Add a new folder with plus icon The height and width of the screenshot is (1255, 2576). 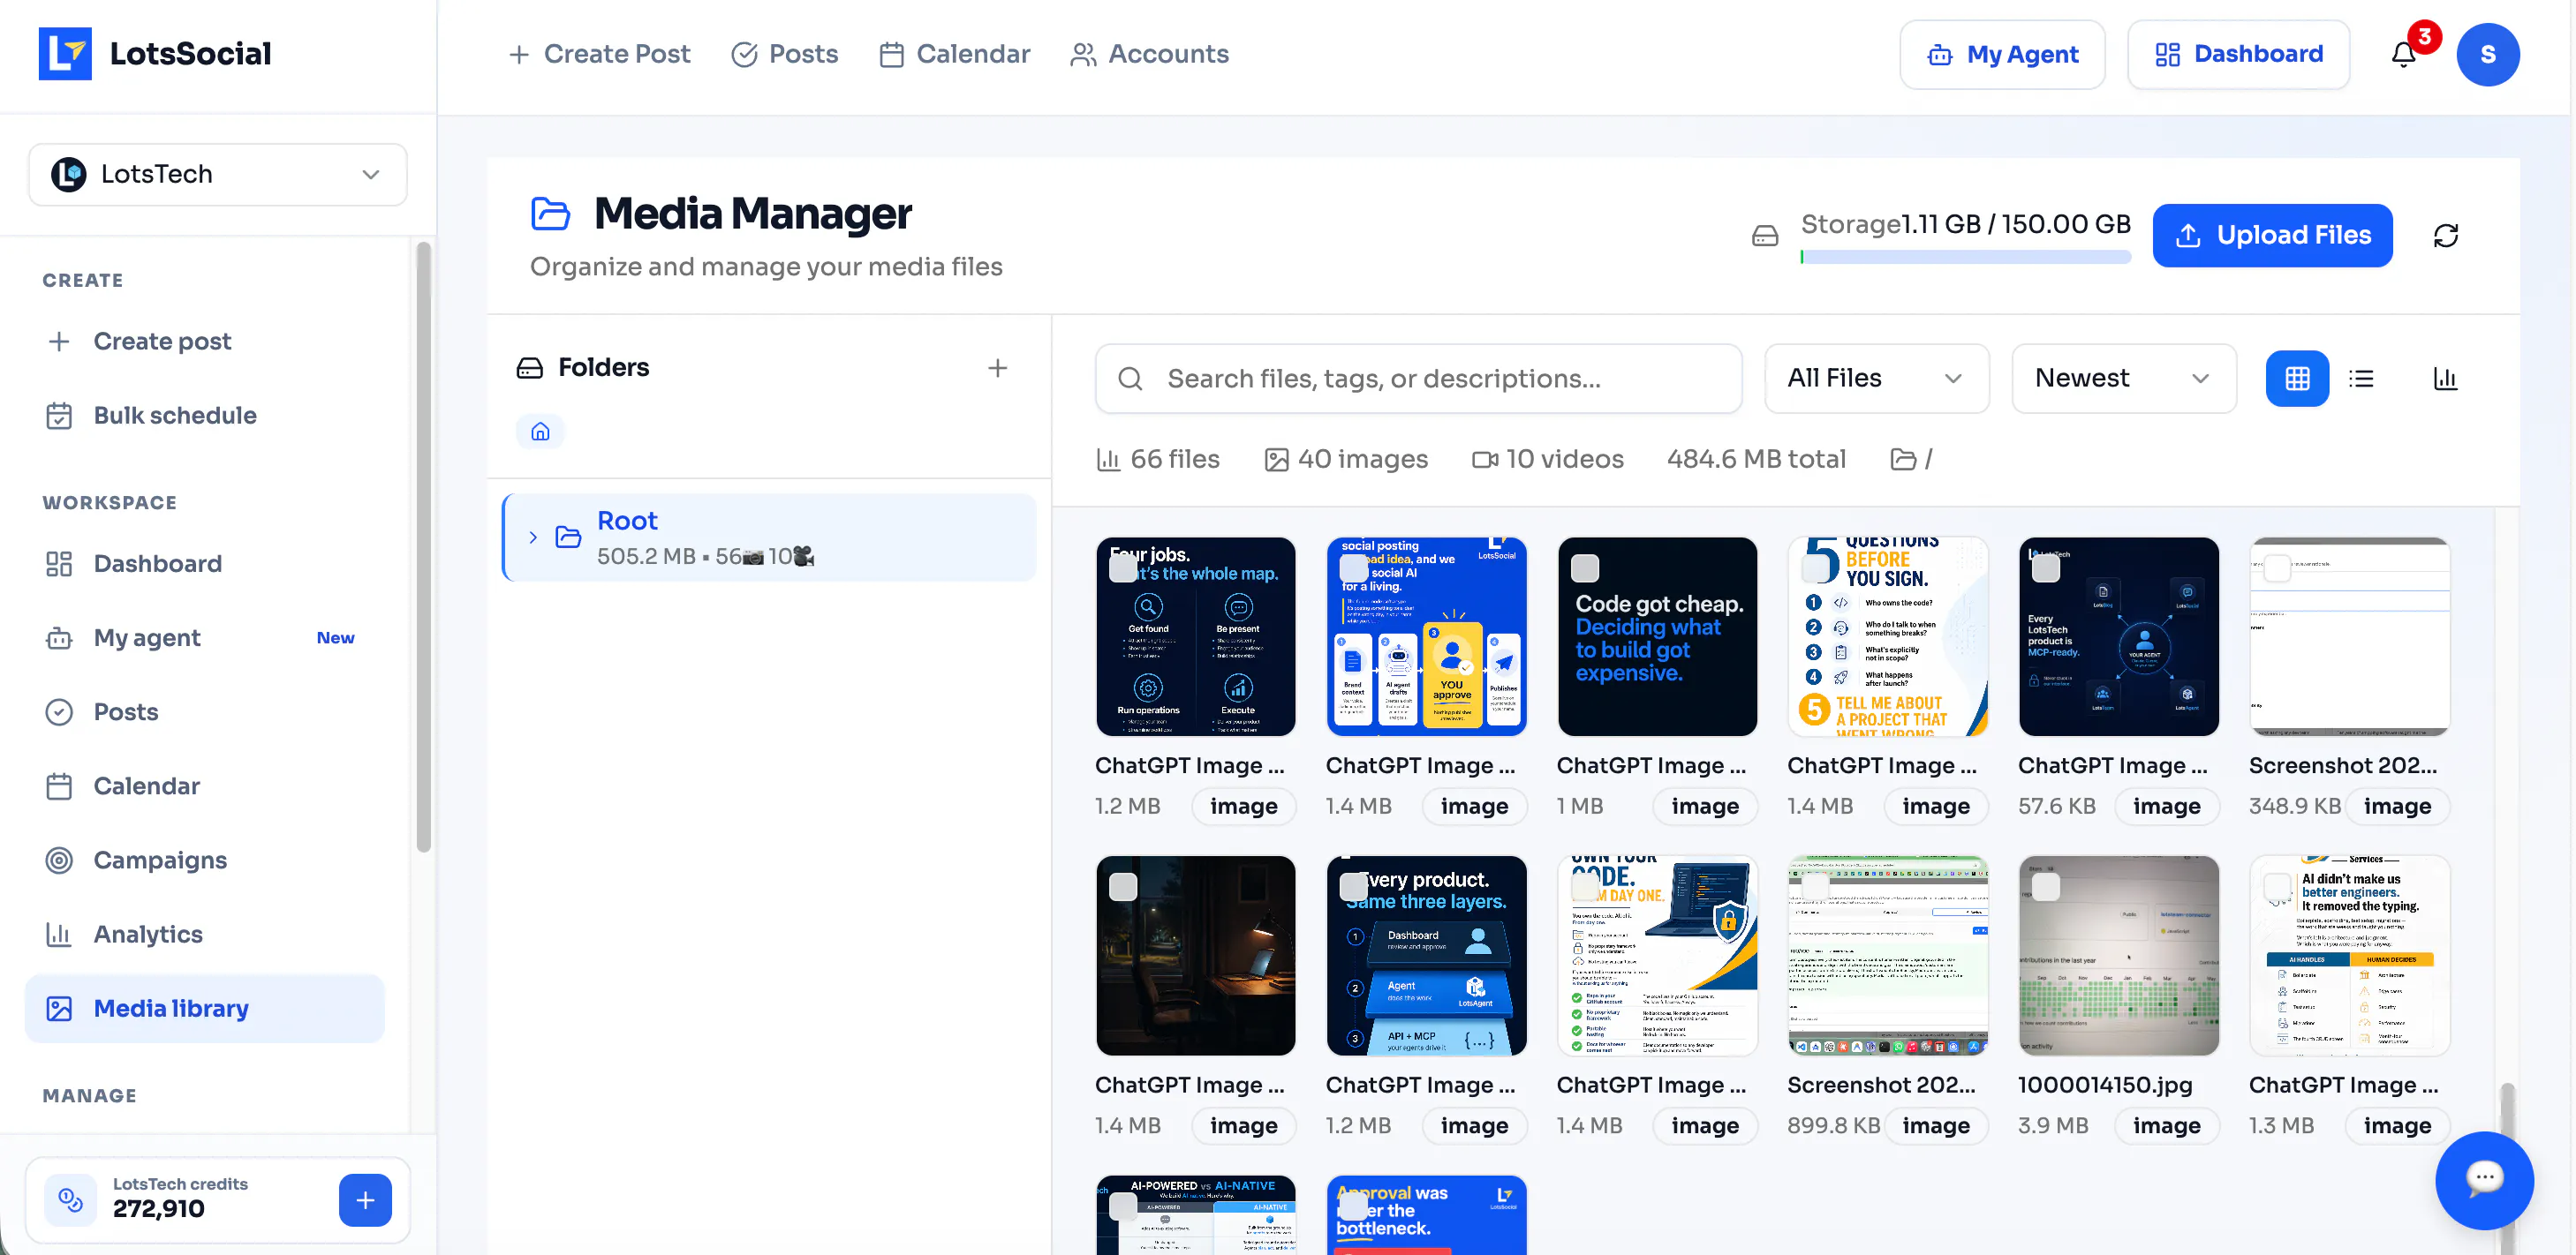pos(997,368)
